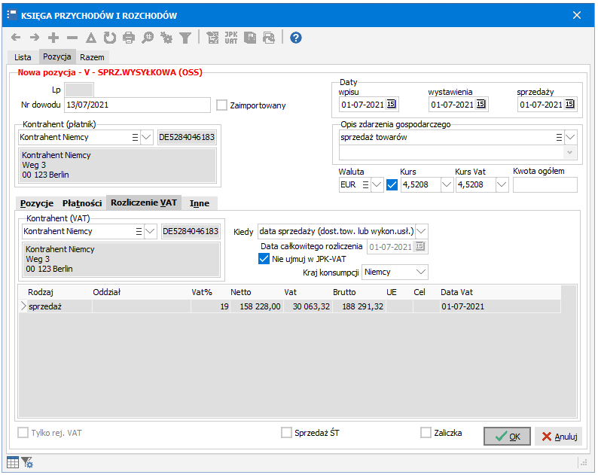
Task: Toggle the Tylko rej. VAT checkbox
Action: click(23, 433)
